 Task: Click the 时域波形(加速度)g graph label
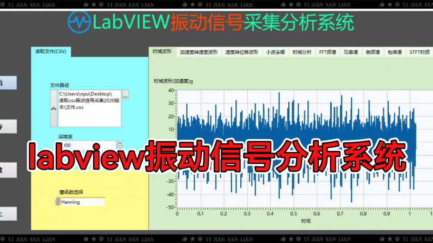[173, 81]
